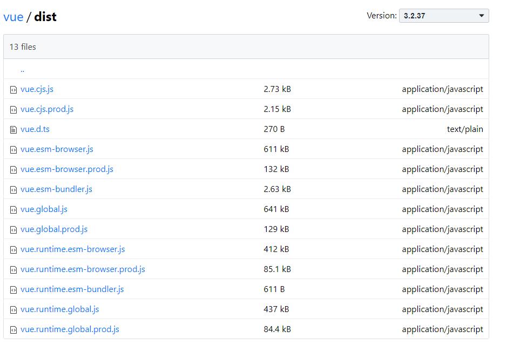
Task: Select the 2.73 kB size of vue.cjs.js
Action: tap(278, 89)
